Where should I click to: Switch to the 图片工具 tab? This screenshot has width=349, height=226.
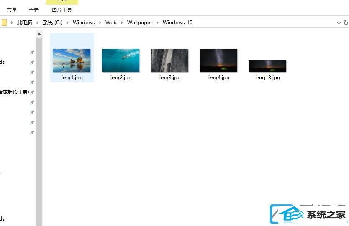(62, 10)
